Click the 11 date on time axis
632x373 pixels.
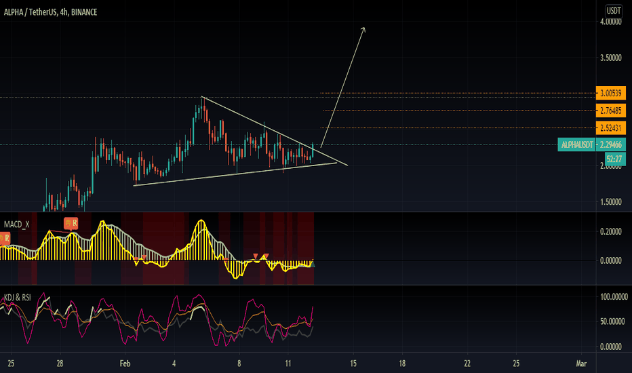coord(288,364)
